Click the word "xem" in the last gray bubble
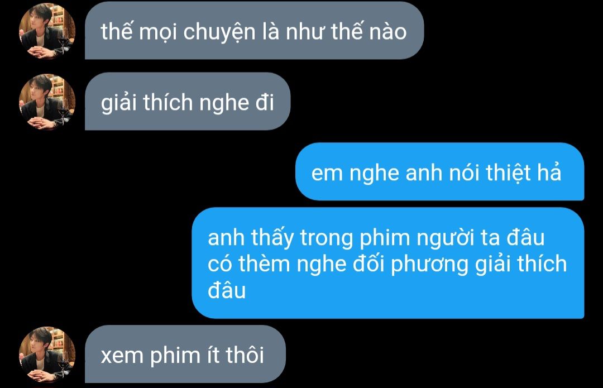 coord(122,356)
